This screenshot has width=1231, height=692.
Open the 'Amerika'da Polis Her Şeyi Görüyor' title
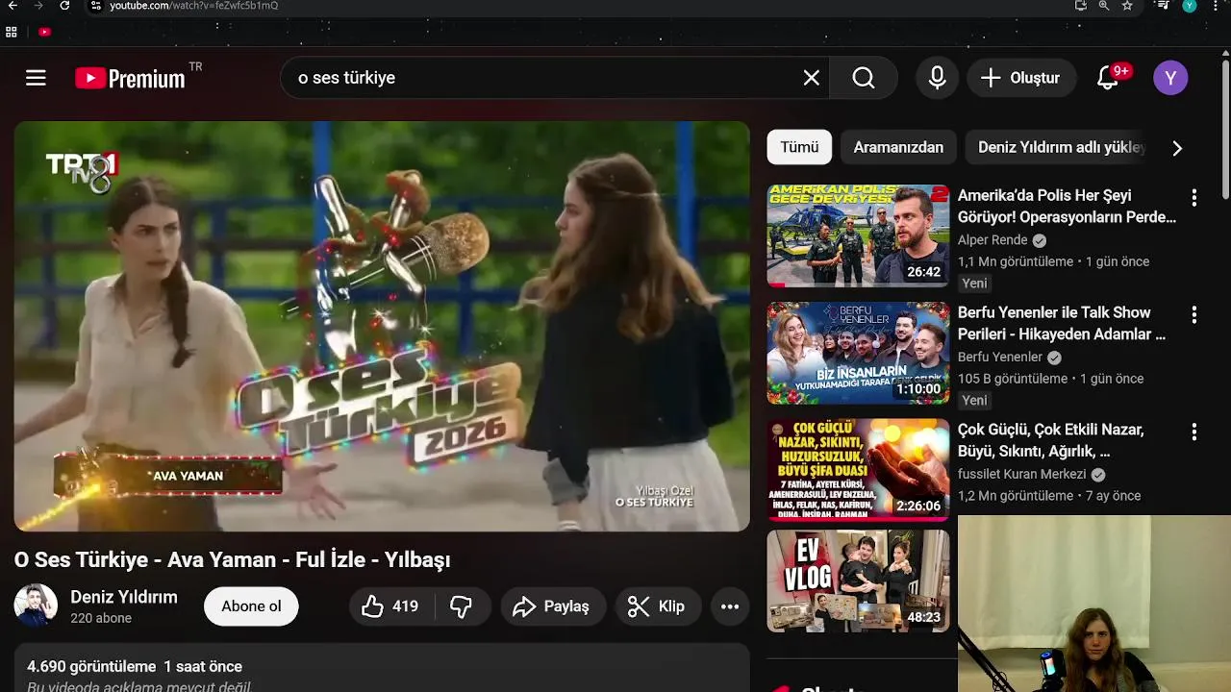point(1067,207)
